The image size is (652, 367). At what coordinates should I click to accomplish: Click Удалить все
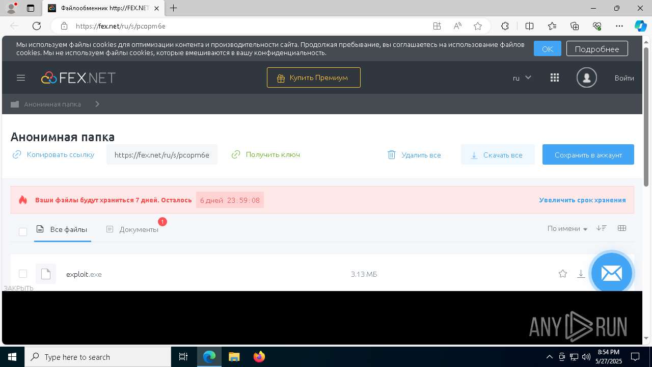421,155
